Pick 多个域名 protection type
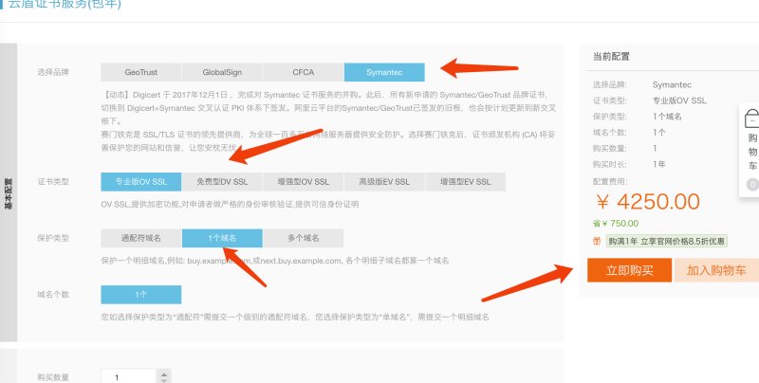 pos(304,238)
